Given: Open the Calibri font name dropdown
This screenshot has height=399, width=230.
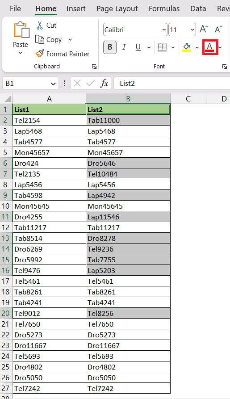Looking at the screenshot, I should coord(164,30).
